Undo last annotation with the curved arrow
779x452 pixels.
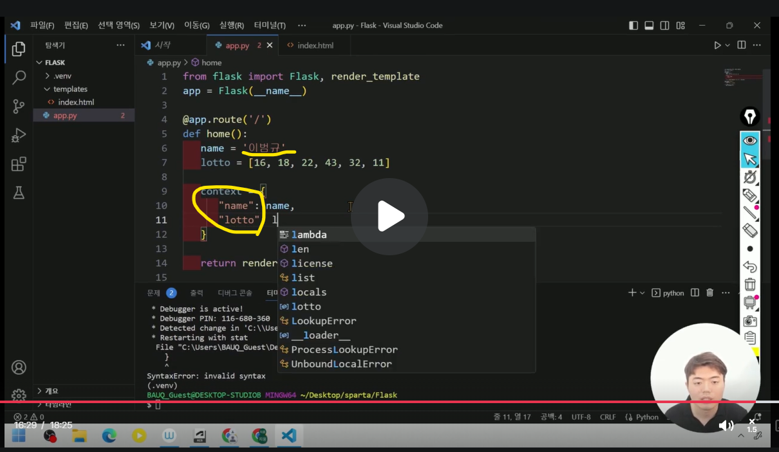click(x=750, y=266)
